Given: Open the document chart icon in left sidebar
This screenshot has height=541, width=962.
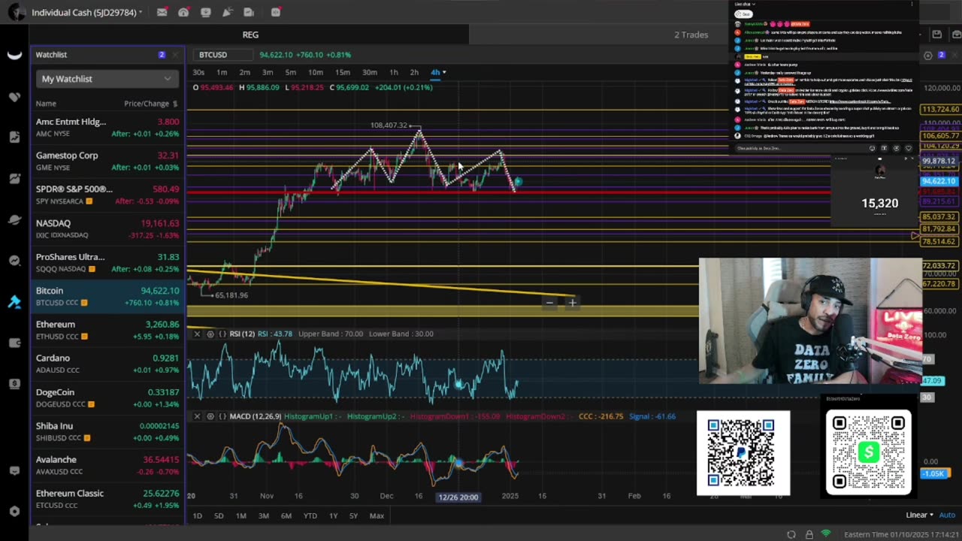Looking at the screenshot, I should point(14,138).
